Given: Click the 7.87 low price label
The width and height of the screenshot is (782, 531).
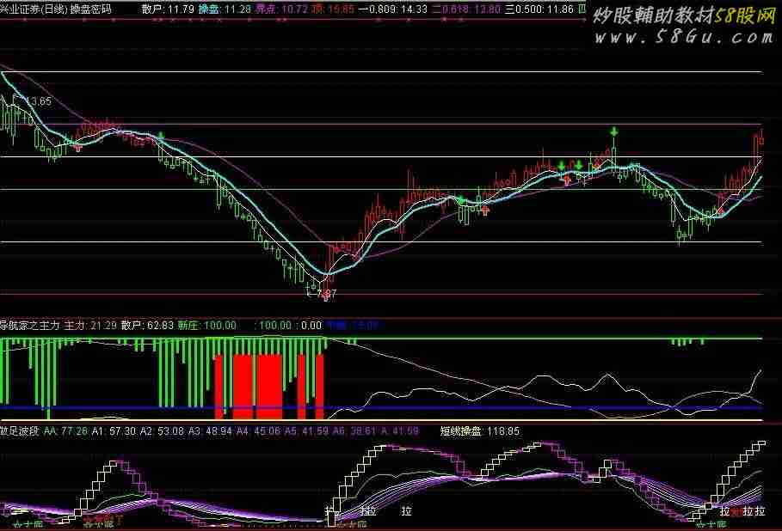Looking at the screenshot, I should (326, 293).
